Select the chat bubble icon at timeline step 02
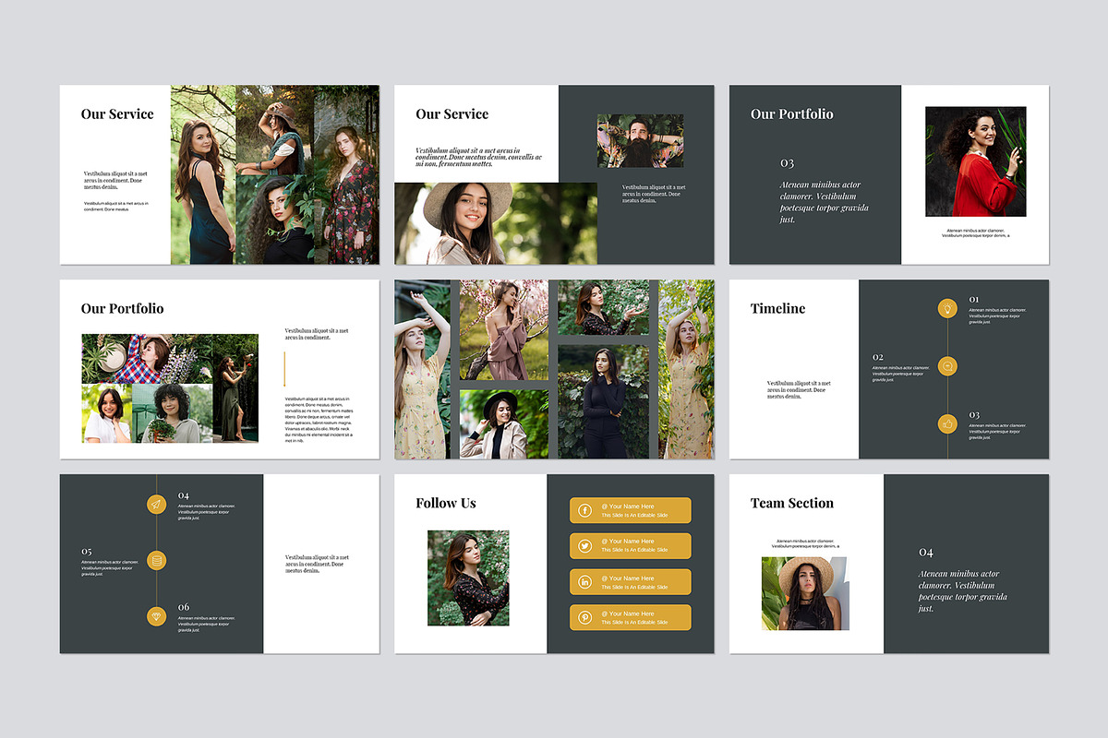 coord(948,365)
